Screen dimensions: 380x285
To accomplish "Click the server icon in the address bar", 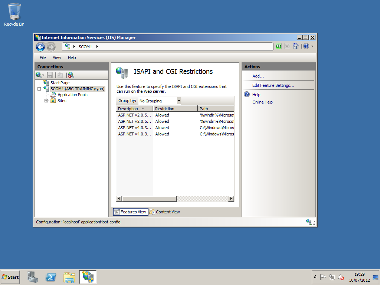I will 68,46.
